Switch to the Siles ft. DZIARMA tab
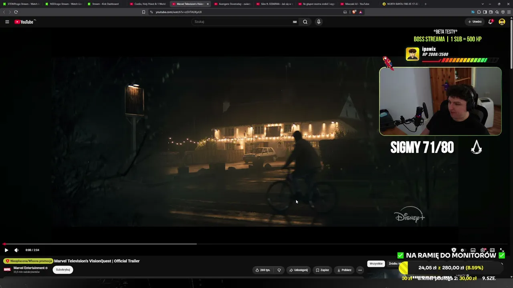This screenshot has height=288, width=513. coord(275,4)
